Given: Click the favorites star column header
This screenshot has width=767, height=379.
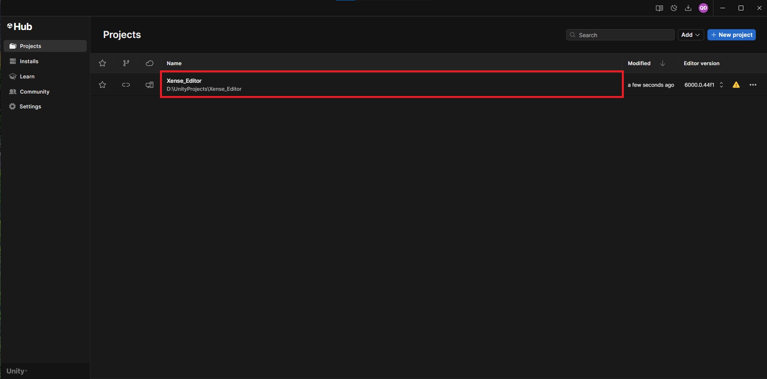Looking at the screenshot, I should pyautogui.click(x=102, y=63).
